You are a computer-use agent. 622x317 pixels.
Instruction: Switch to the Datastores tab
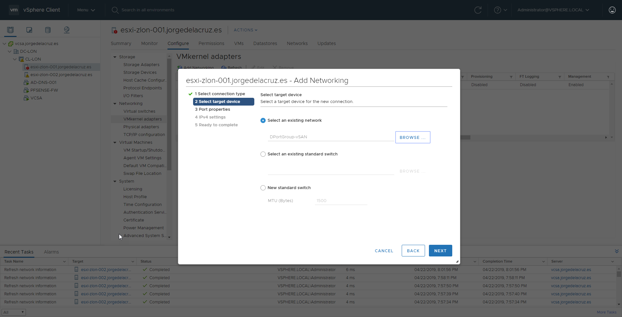(265, 43)
